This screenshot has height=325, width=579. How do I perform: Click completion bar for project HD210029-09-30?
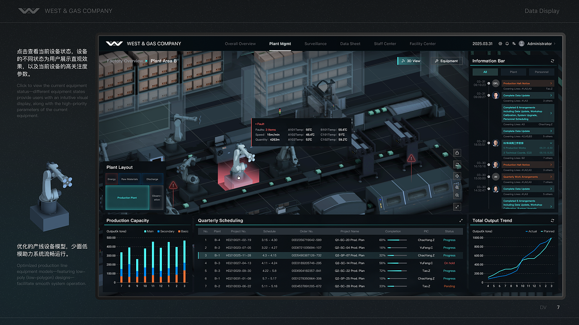coord(398,271)
